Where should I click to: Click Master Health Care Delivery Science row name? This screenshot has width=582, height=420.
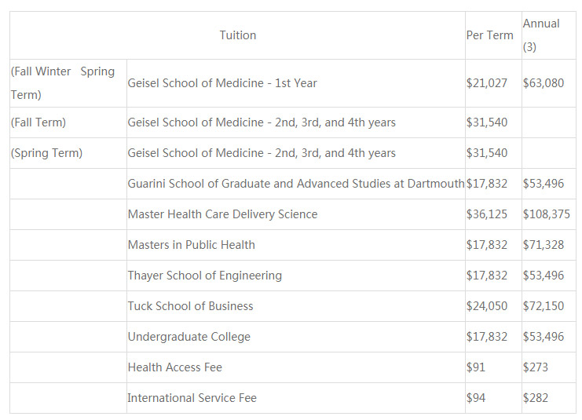click(222, 214)
